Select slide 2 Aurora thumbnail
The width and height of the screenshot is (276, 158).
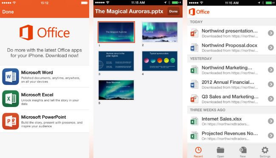pos(160,32)
